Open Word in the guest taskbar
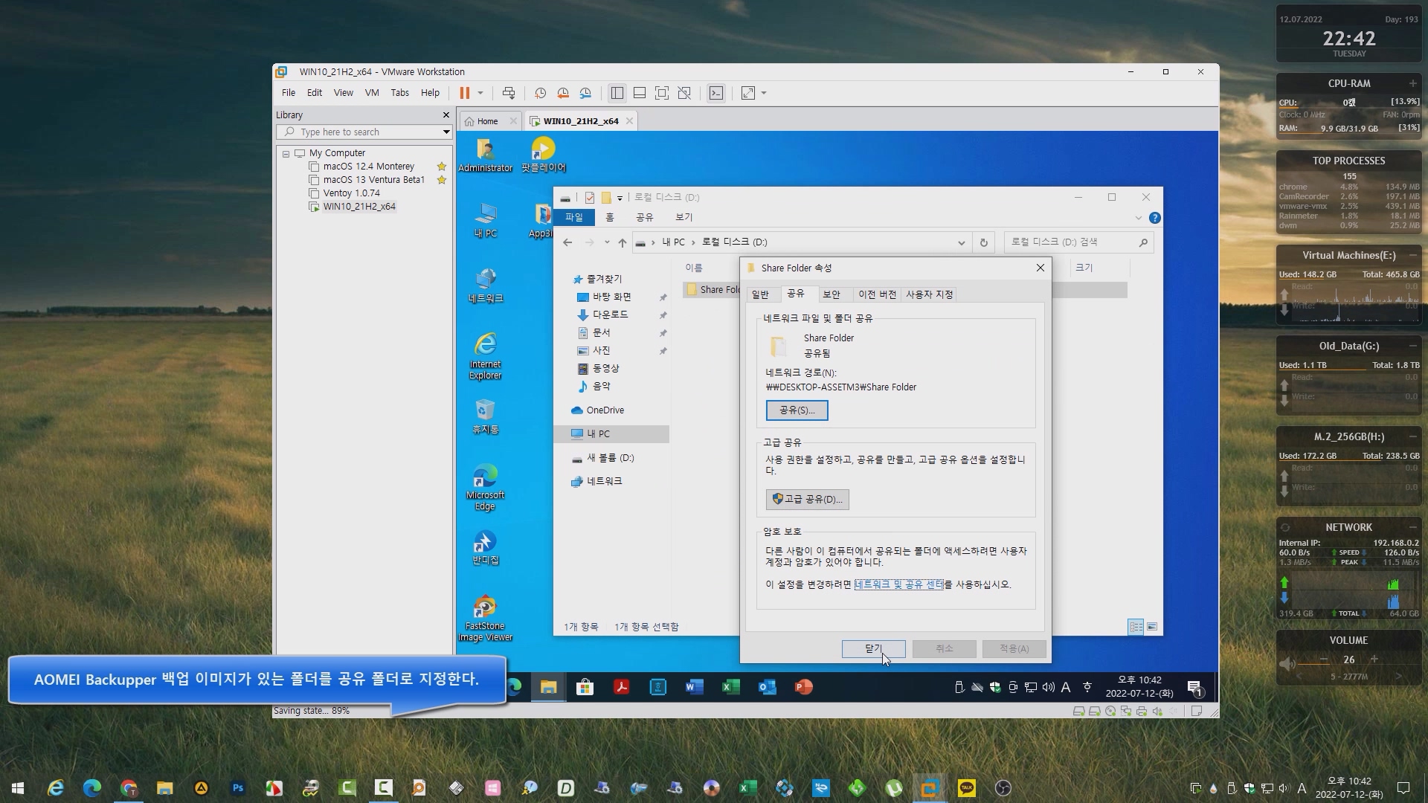Image resolution: width=1428 pixels, height=803 pixels. pos(695,687)
